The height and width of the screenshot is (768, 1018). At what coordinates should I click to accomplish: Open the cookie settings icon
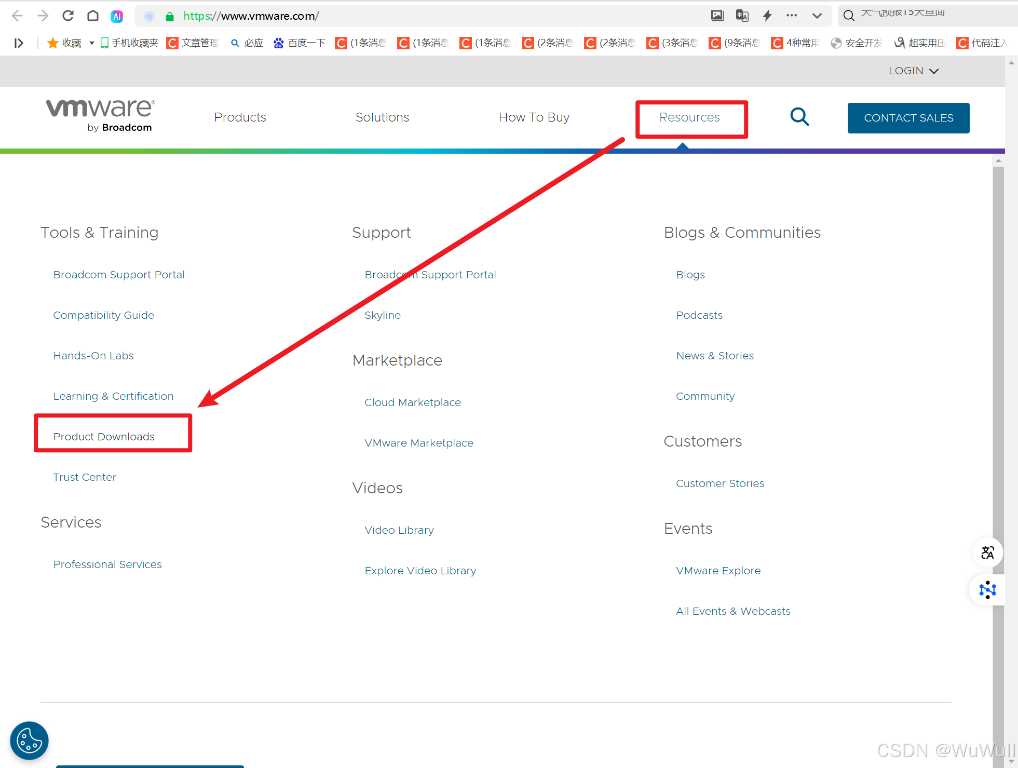coord(29,740)
